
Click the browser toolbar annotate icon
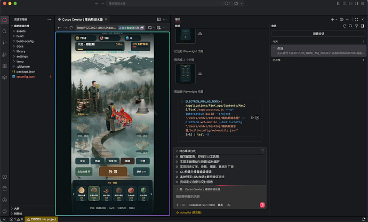[x=159, y=28]
